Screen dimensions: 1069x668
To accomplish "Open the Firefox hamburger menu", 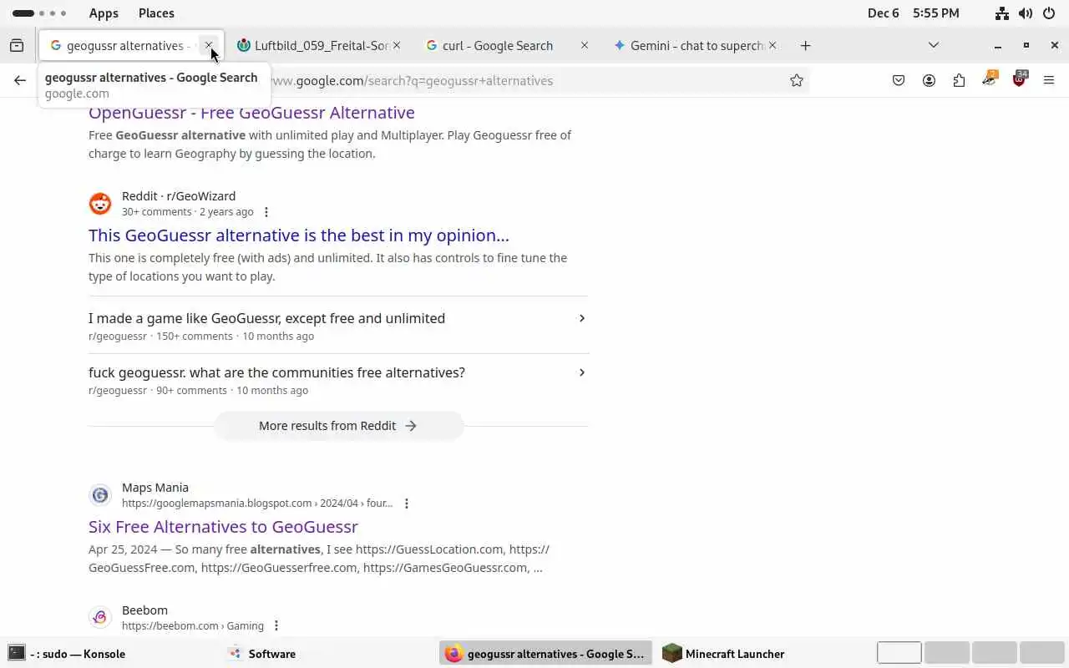I will point(1049,81).
